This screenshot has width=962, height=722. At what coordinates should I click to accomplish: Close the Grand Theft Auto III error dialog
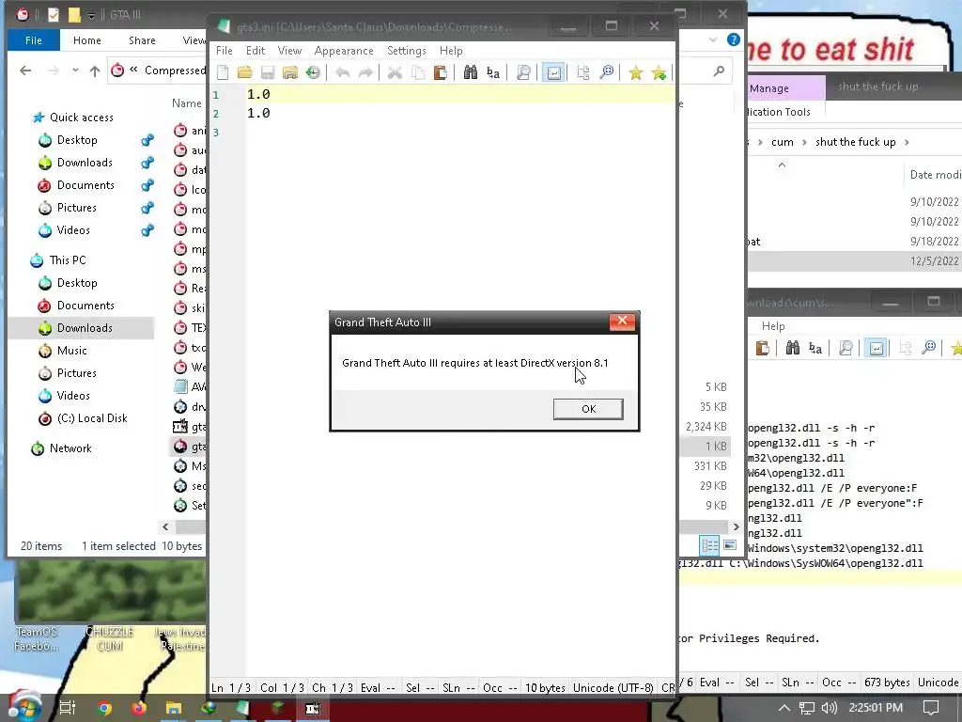(x=622, y=322)
